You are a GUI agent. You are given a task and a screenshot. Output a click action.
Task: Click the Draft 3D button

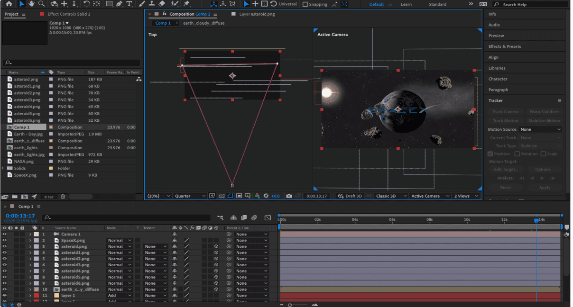coord(351,196)
